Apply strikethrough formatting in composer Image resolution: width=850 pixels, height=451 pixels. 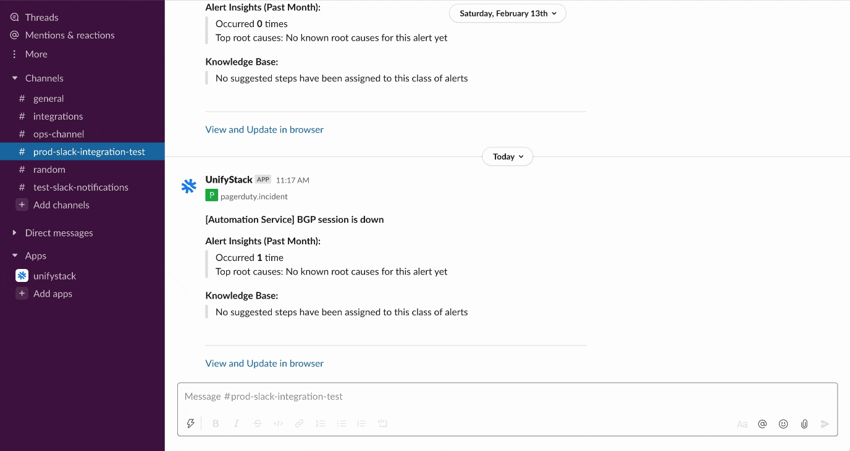pyautogui.click(x=258, y=423)
